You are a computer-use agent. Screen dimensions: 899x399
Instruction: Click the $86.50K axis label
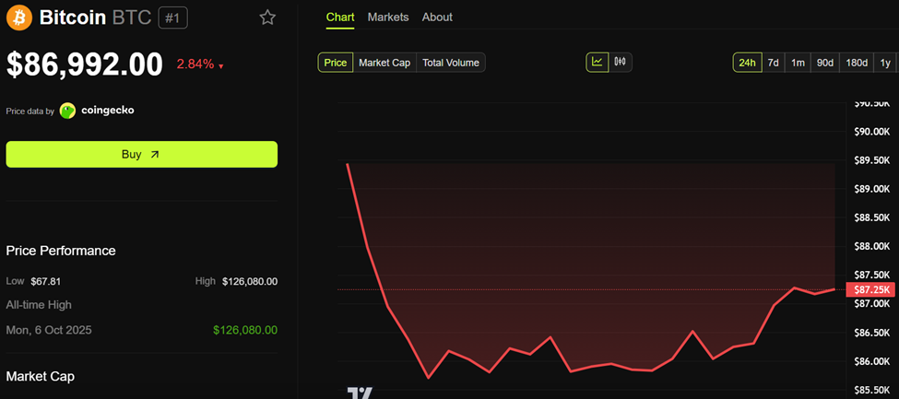[871, 333]
